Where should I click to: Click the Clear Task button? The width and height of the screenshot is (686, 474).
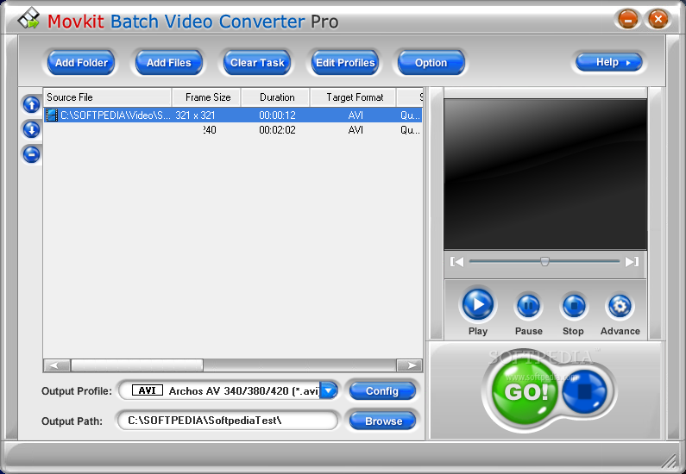pos(257,62)
